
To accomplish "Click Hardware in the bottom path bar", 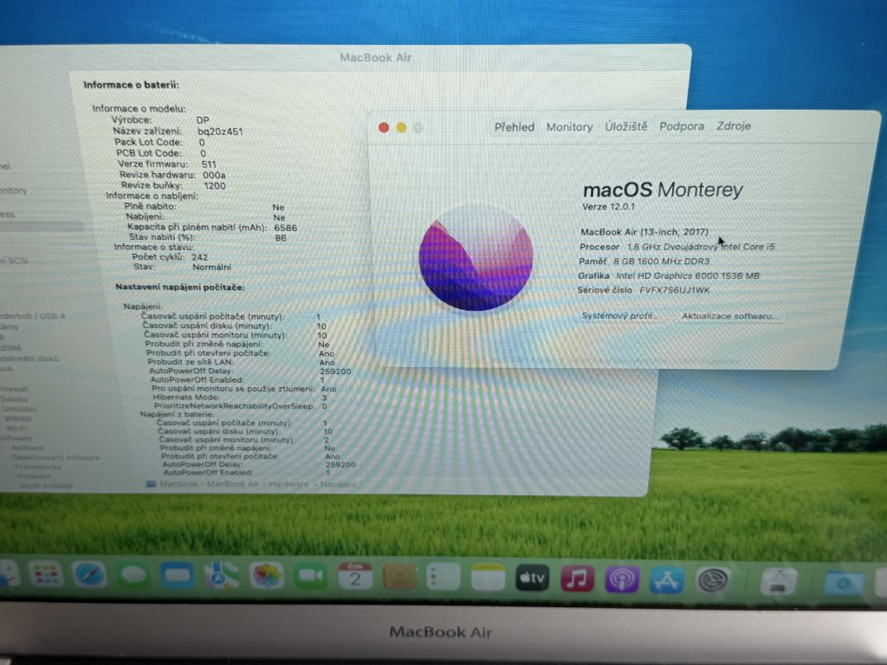I will pyautogui.click(x=288, y=484).
